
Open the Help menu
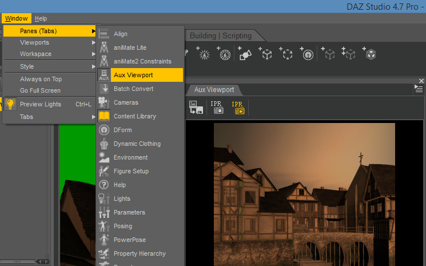tap(41, 19)
